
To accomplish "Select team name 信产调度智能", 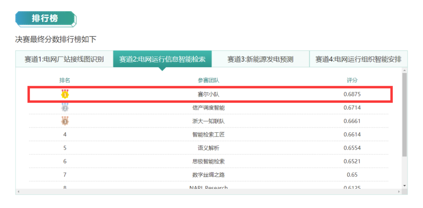I will pyautogui.click(x=208, y=108).
